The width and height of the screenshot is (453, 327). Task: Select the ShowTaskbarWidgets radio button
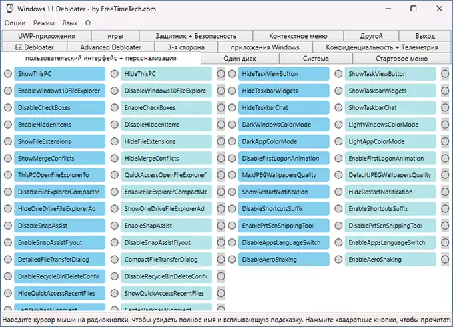pyautogui.click(x=338, y=91)
